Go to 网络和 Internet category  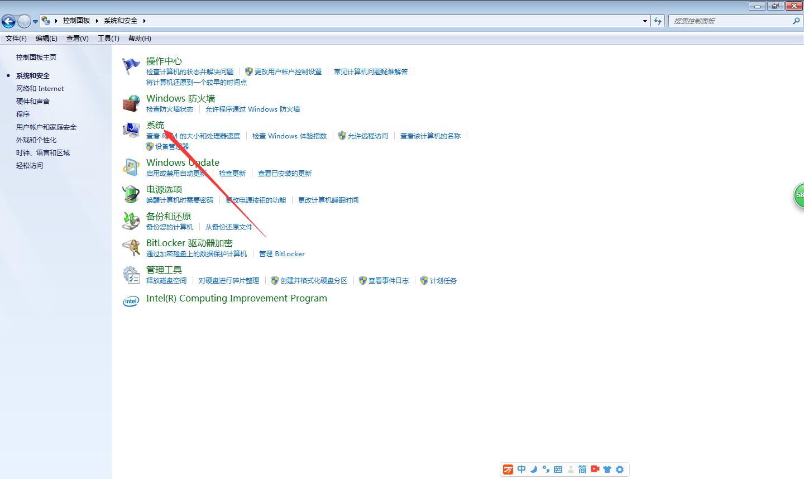point(40,89)
